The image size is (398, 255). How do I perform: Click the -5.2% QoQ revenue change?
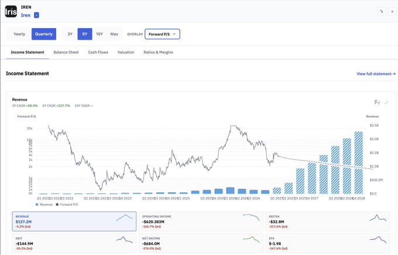23,226
